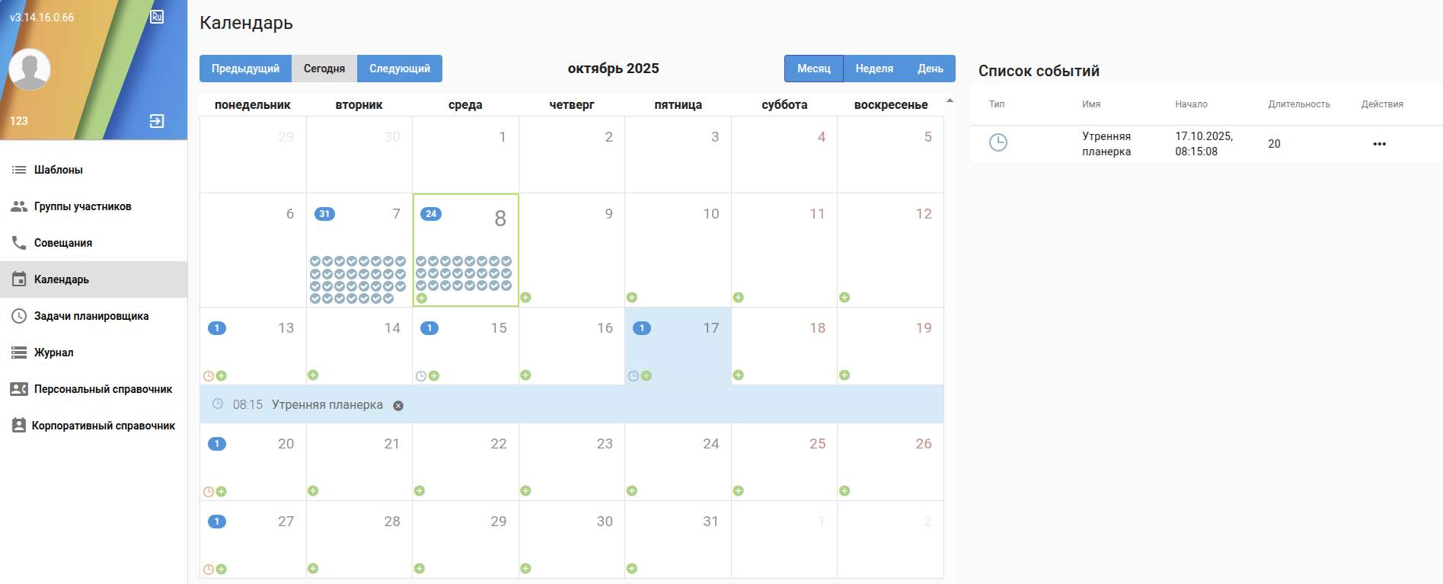Screen dimensions: 1443x584
Task: Select the Месяц view
Action: pyautogui.click(x=813, y=69)
